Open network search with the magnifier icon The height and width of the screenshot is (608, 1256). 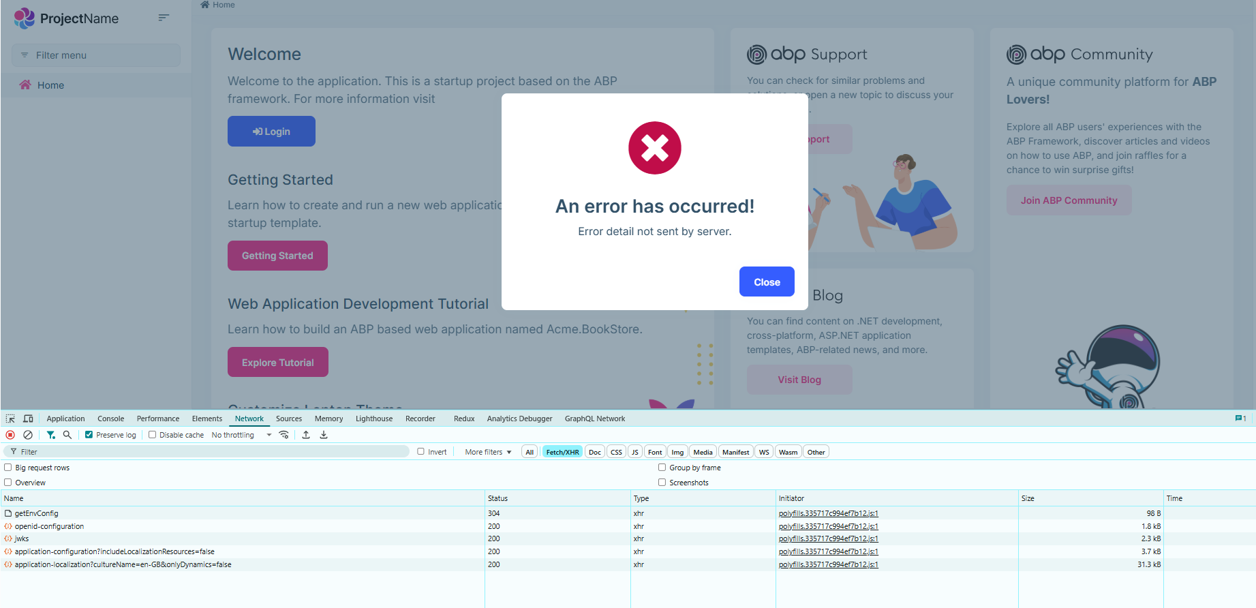[67, 435]
